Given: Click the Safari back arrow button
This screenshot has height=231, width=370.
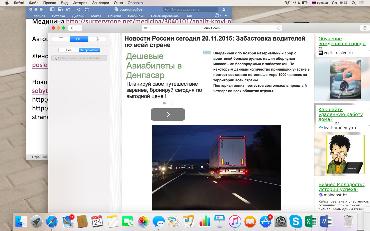Looking at the screenshot, I should click(72, 28).
